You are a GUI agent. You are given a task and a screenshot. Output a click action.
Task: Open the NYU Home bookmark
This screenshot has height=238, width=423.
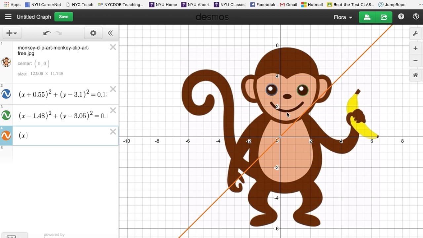(163, 5)
